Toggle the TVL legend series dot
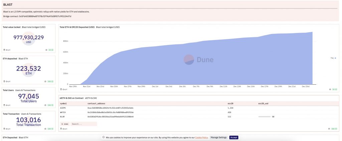Screen dimensions: 342x141 335,58
